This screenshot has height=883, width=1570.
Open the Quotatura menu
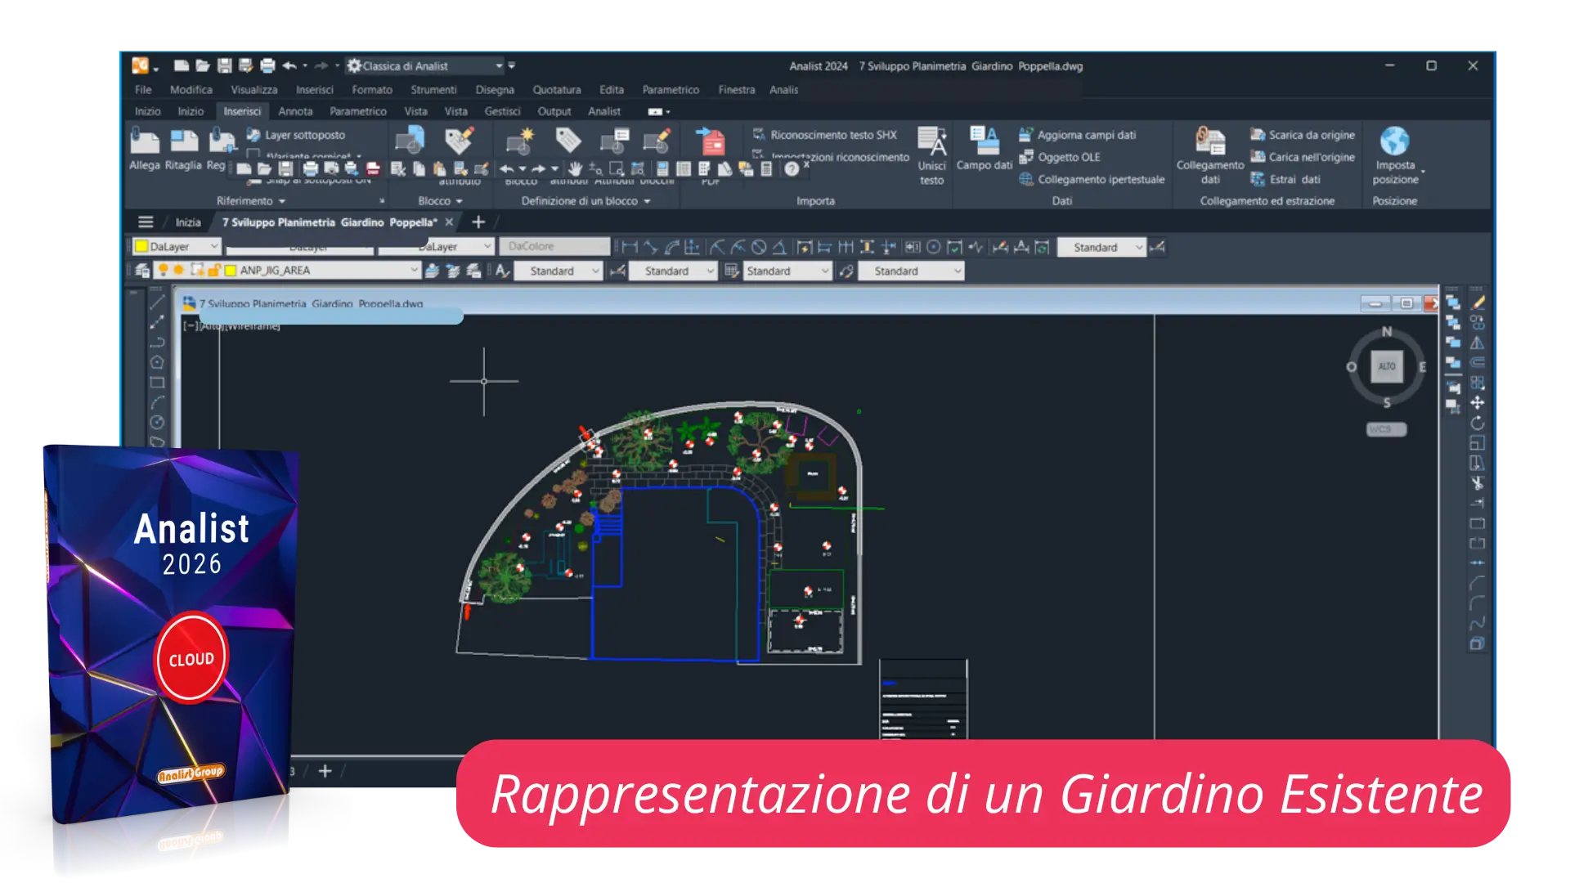click(x=556, y=90)
